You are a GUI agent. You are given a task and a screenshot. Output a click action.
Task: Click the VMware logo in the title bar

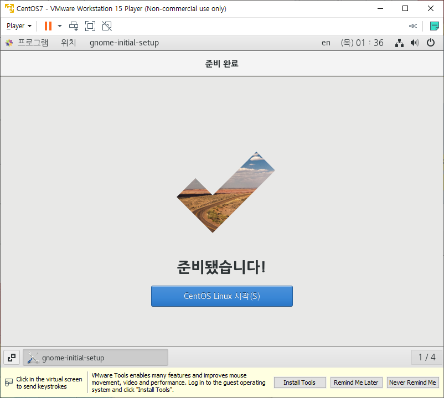(9, 8)
